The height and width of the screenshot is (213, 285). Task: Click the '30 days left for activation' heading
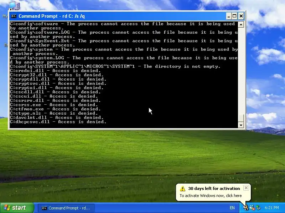214,189
